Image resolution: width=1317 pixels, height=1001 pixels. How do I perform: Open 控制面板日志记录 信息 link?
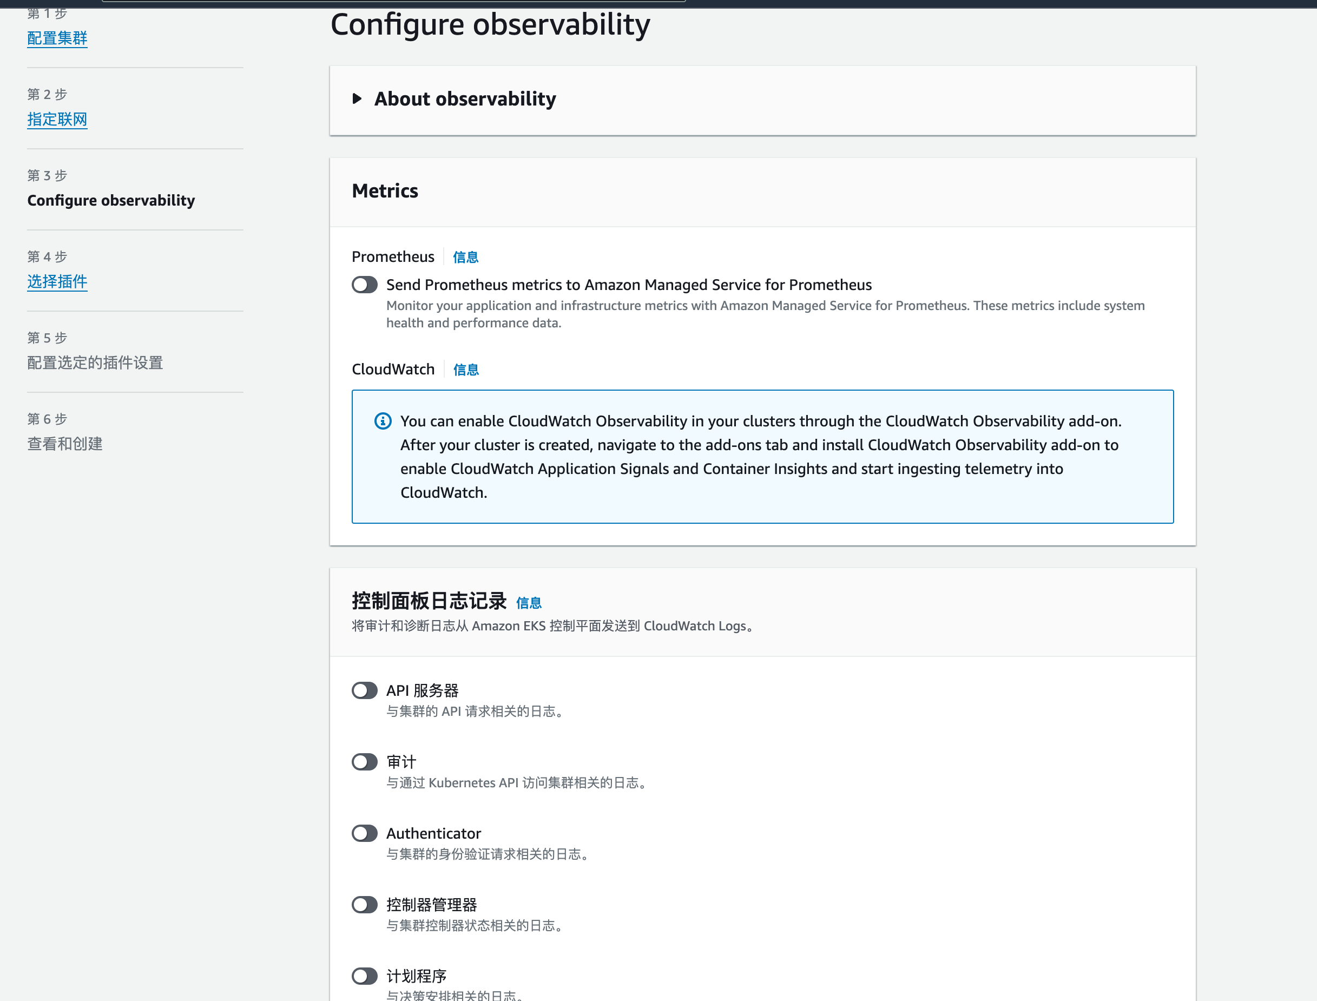(x=529, y=603)
